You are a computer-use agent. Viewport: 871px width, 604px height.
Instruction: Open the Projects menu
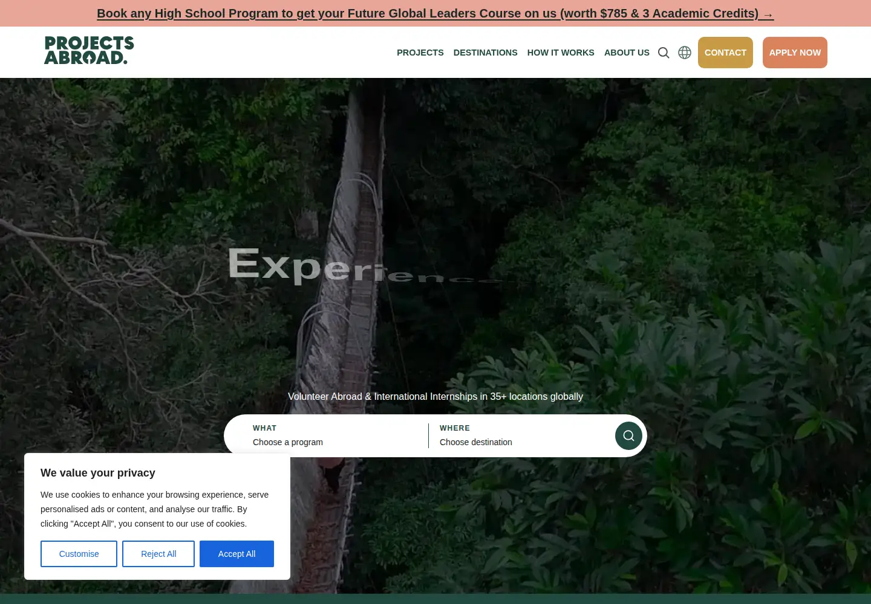pyautogui.click(x=420, y=53)
